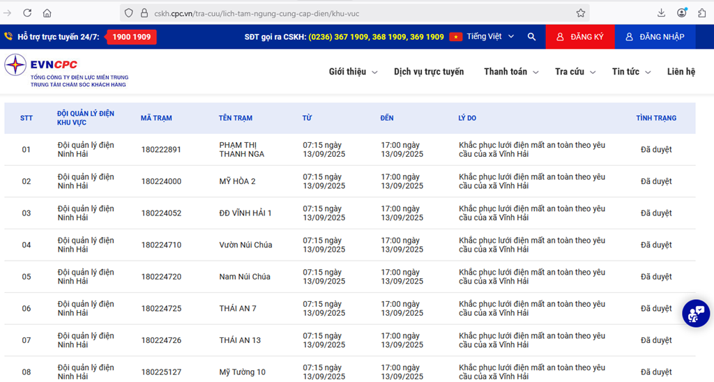Click the address bar URL field
This screenshot has height=382, width=714.
(355, 13)
